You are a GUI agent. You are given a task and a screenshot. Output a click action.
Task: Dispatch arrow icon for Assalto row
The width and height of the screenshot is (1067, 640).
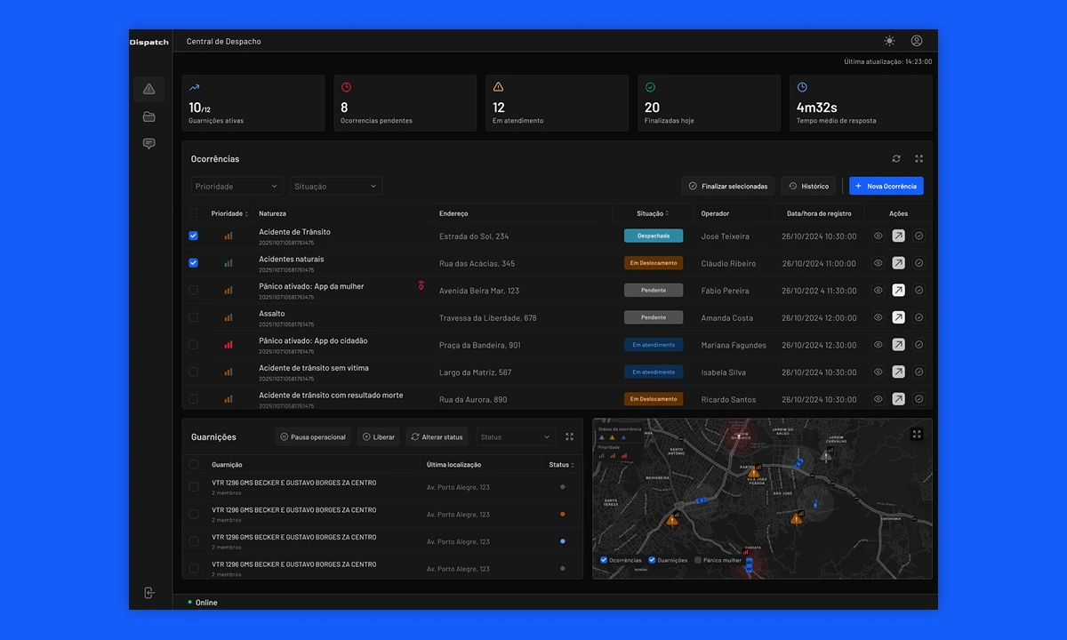coord(898,317)
